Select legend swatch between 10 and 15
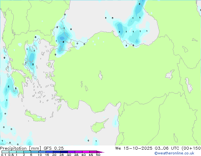Image resolution: width=201 pixels, height=156 pixels. (x=42, y=152)
